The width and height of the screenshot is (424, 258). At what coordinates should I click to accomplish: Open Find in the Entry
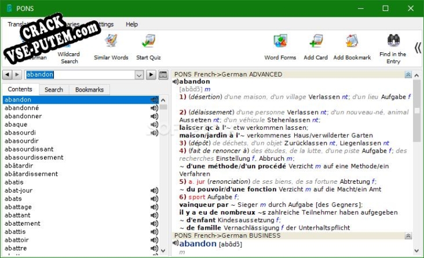[x=393, y=46]
